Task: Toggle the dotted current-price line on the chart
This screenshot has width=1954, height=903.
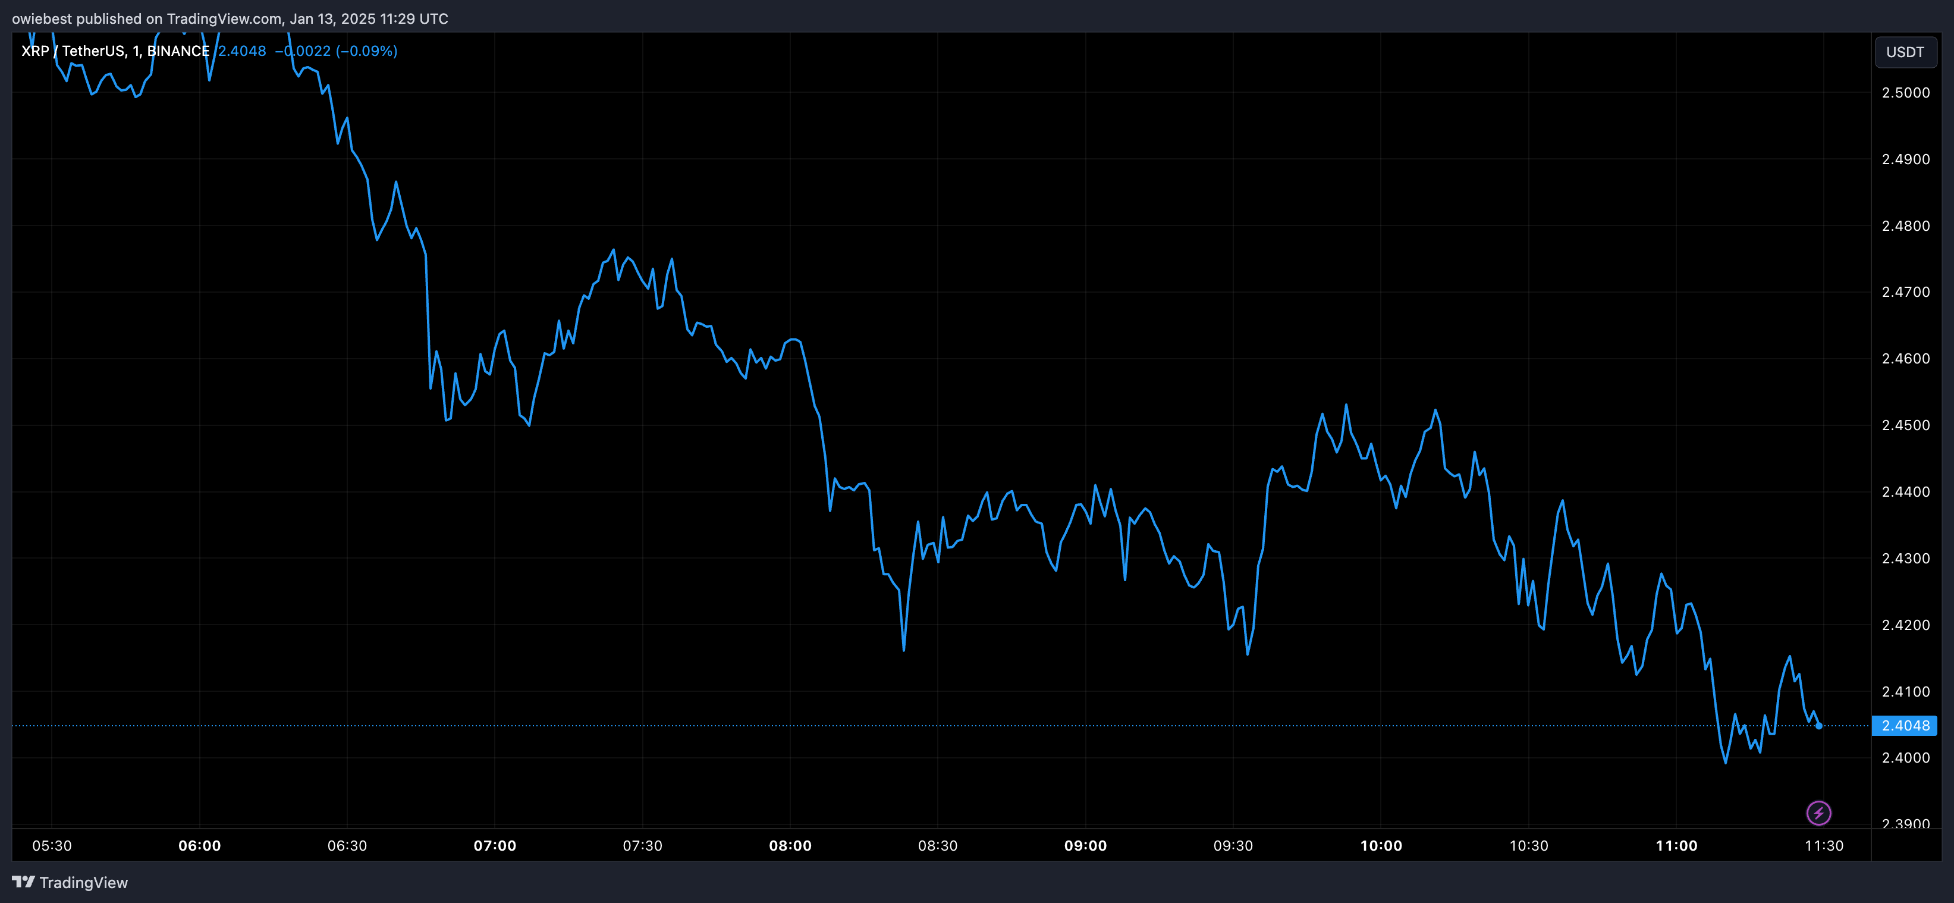Action: (910, 726)
